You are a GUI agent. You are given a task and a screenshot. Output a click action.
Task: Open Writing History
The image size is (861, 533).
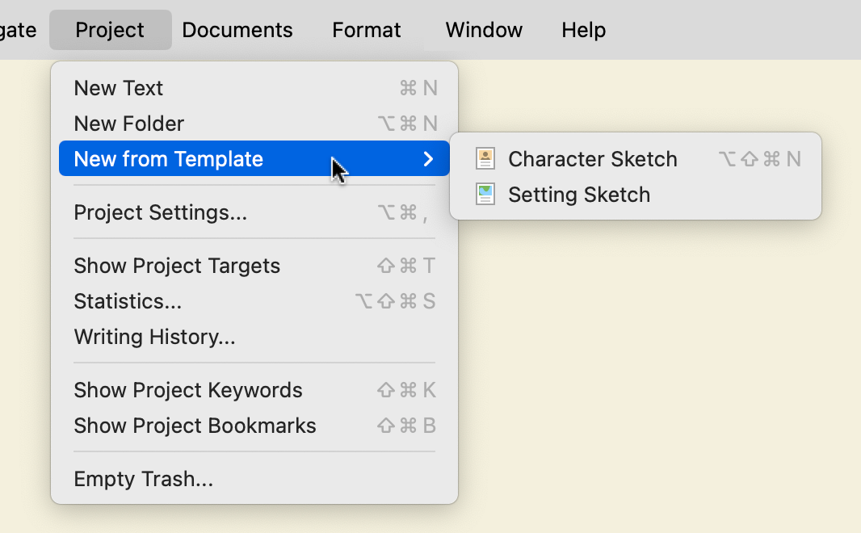tap(154, 337)
